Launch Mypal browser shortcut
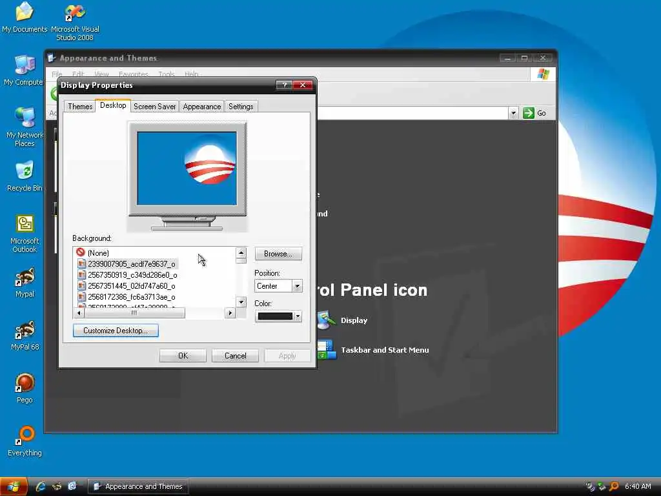 tap(25, 282)
